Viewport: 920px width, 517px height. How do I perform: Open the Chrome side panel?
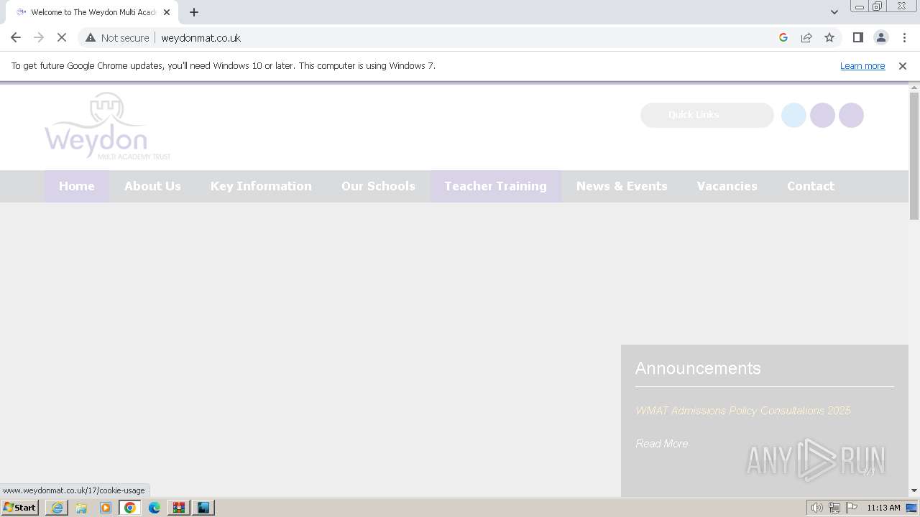click(857, 38)
